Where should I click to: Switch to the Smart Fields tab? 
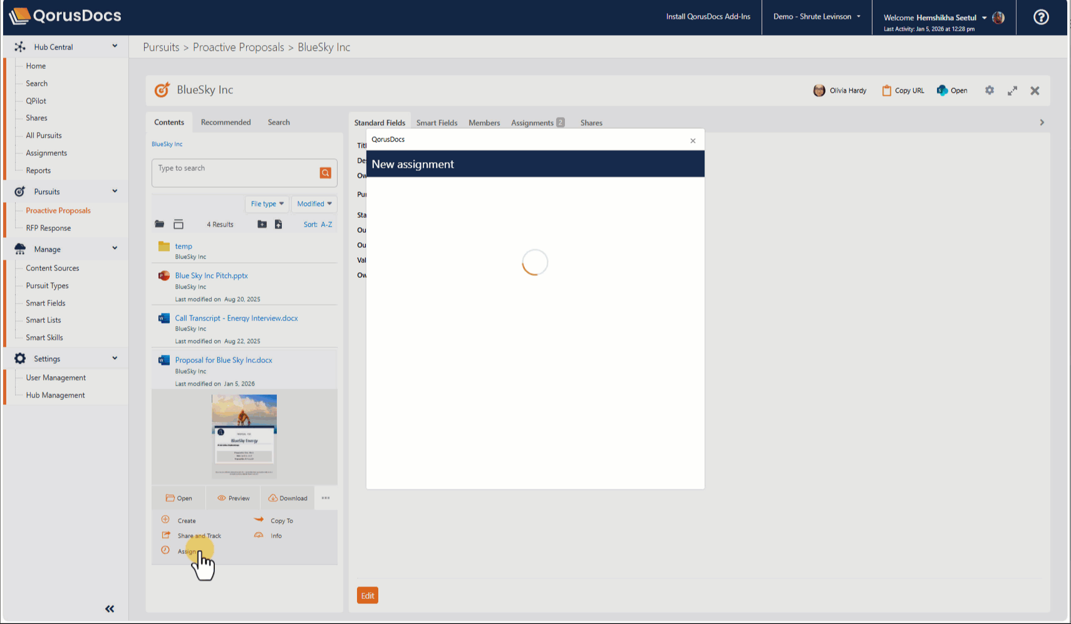pos(437,123)
